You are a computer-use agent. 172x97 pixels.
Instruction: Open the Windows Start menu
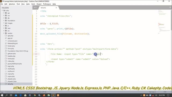point(2,95)
